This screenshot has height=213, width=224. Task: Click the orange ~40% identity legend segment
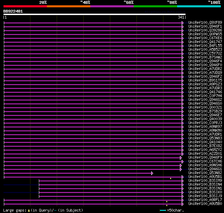[69, 6]
